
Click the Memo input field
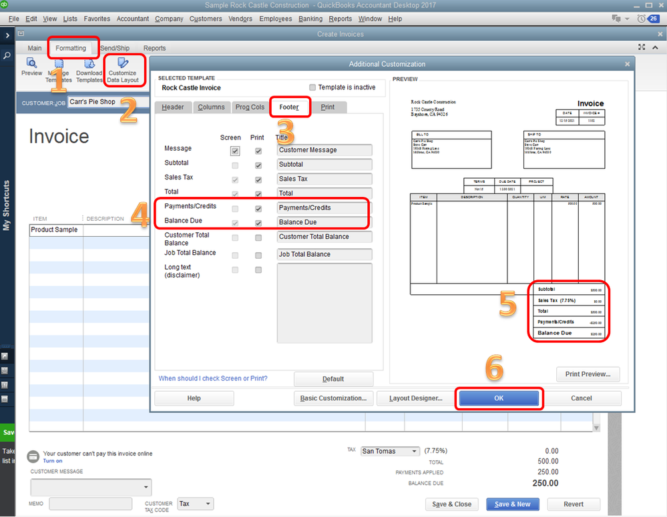pyautogui.click(x=91, y=504)
